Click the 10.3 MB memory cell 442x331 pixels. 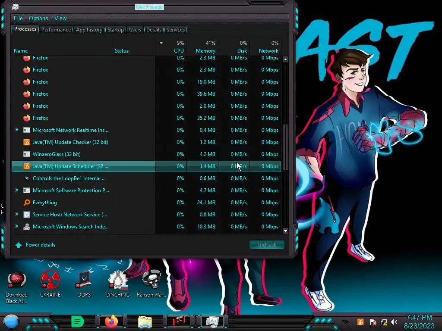206,227
